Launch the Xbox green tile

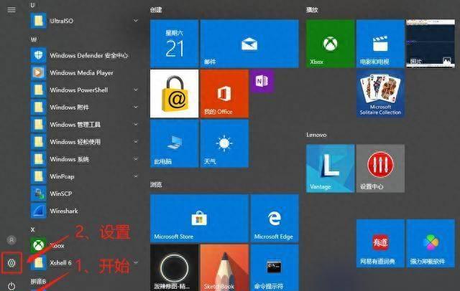(331, 44)
